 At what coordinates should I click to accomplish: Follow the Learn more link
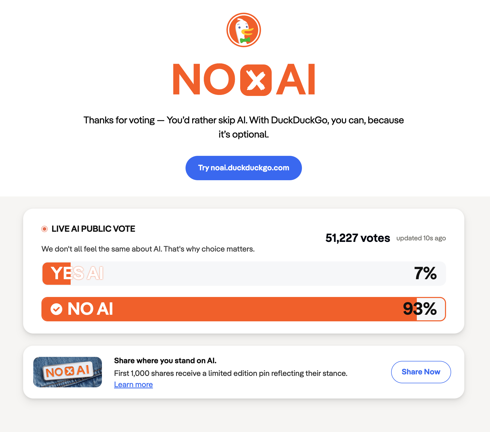pyautogui.click(x=133, y=385)
